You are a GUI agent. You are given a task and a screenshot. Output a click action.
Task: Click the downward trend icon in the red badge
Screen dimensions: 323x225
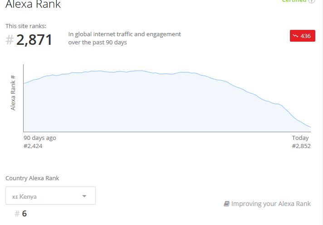pyautogui.click(x=295, y=36)
